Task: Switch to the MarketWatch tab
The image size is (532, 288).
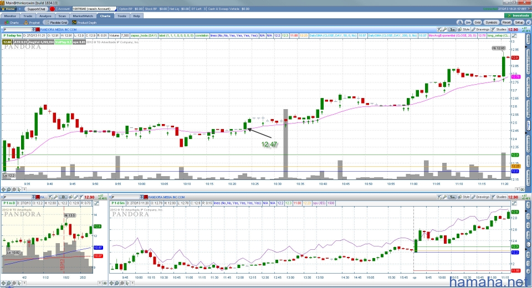Action: [83, 16]
